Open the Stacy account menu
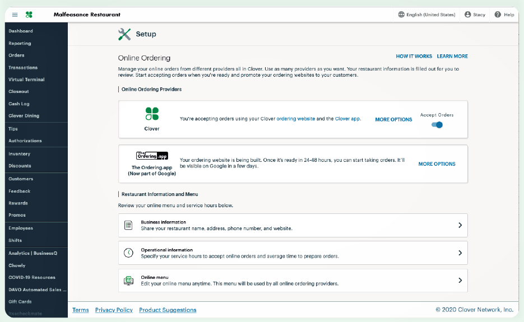 (x=475, y=15)
